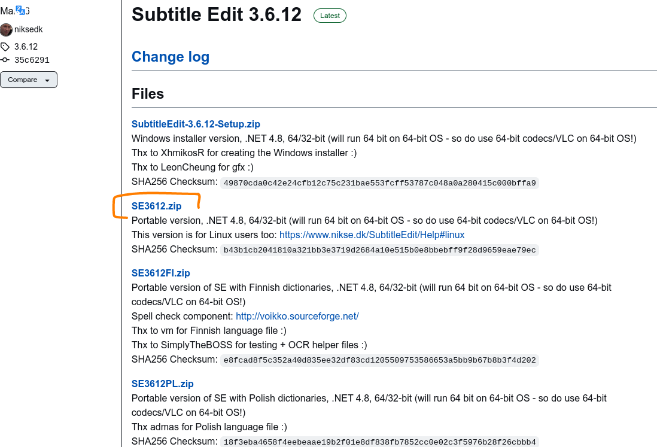Click the Files heading
The width and height of the screenshot is (657, 447).
147,93
